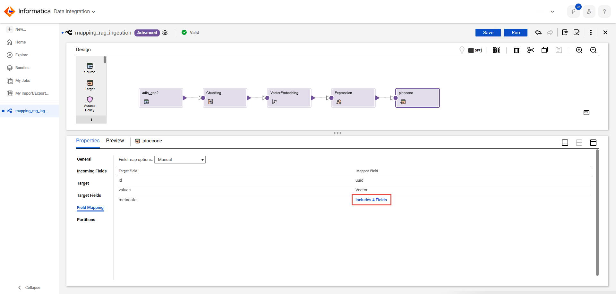The width and height of the screenshot is (616, 294).
Task: Select the Source transformation in palette
Action: point(90,68)
